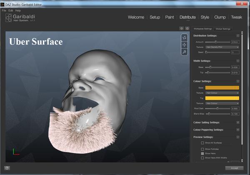Toggle Show All Surfaces checkbox
This screenshot has height=175, width=250.
[x=202, y=143]
